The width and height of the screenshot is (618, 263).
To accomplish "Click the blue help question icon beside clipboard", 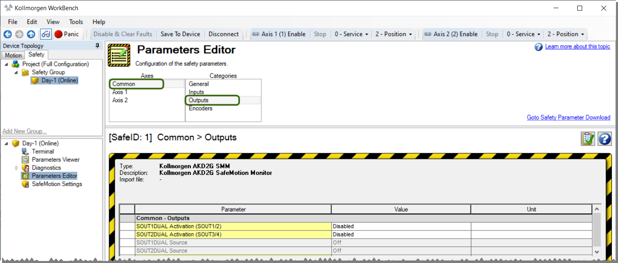I will pos(605,139).
